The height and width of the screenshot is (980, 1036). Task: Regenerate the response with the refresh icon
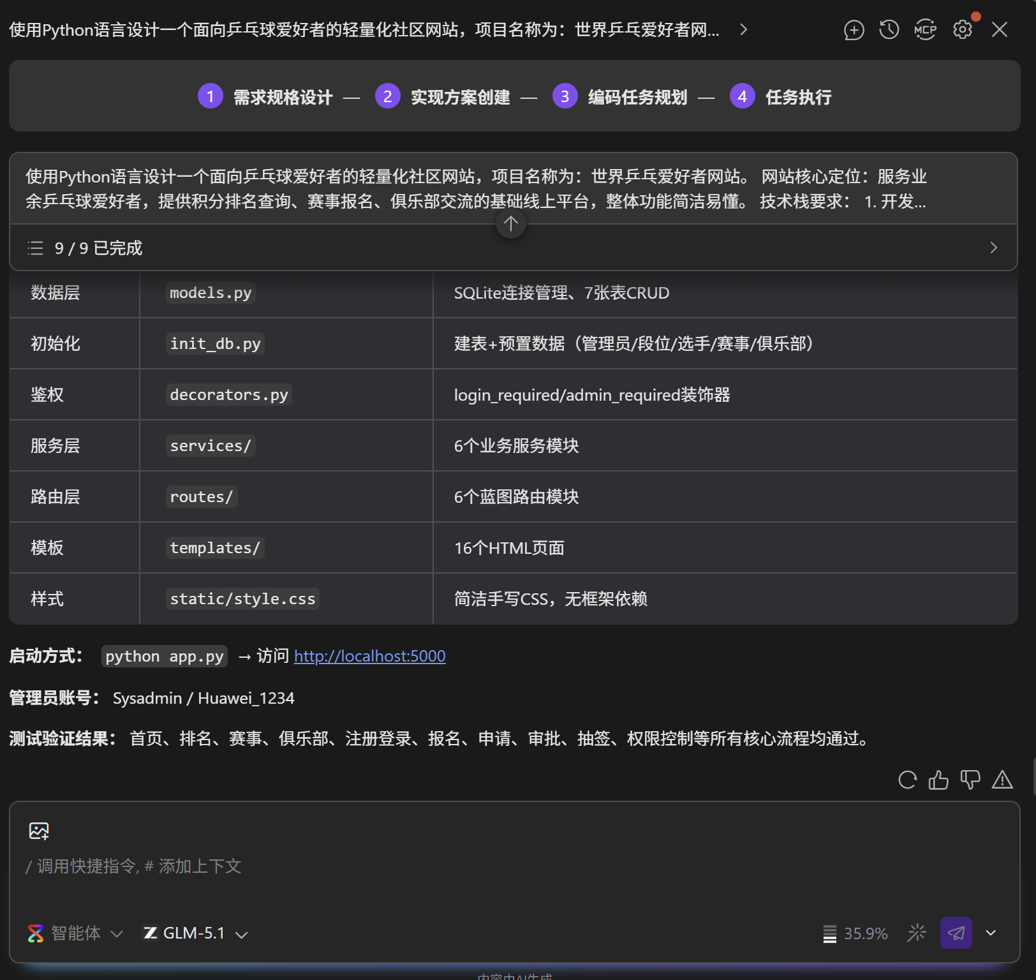(907, 780)
